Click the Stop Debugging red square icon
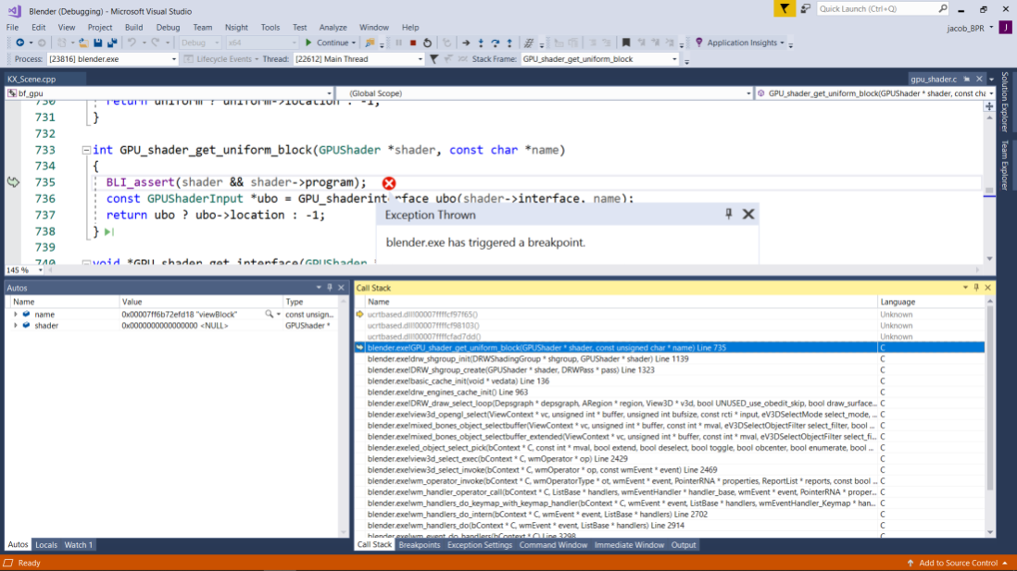The image size is (1017, 571). [x=412, y=43]
